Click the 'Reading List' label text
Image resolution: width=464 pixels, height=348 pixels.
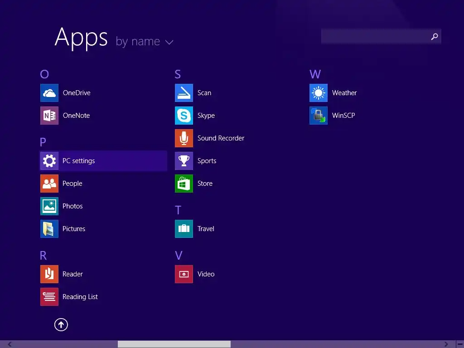(80, 296)
